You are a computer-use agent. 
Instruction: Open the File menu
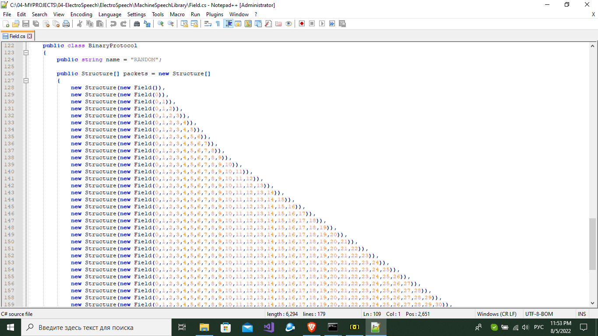(7, 14)
